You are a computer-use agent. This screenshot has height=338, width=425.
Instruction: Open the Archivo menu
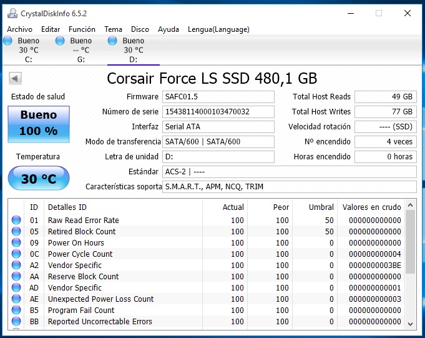19,29
